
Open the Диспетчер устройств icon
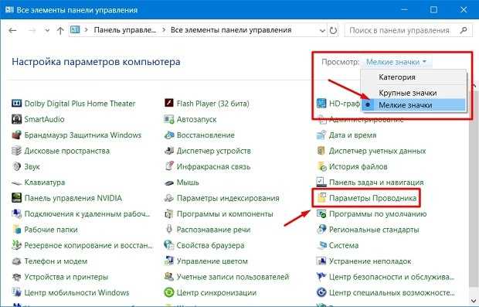click(169, 151)
